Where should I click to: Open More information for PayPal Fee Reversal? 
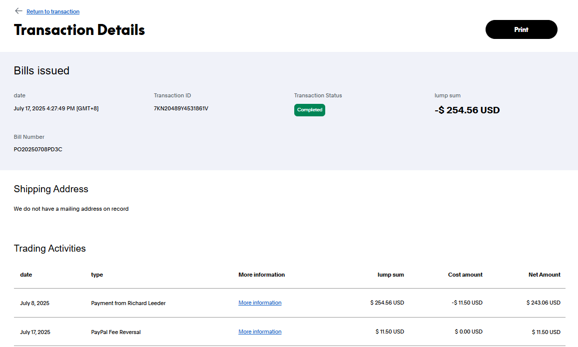click(x=260, y=332)
